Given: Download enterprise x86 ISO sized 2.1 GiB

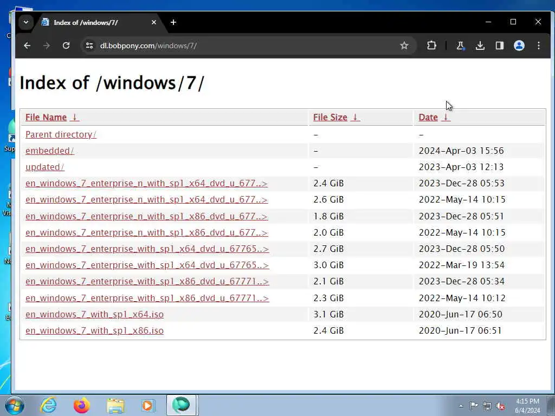Looking at the screenshot, I should pyautogui.click(x=147, y=281).
